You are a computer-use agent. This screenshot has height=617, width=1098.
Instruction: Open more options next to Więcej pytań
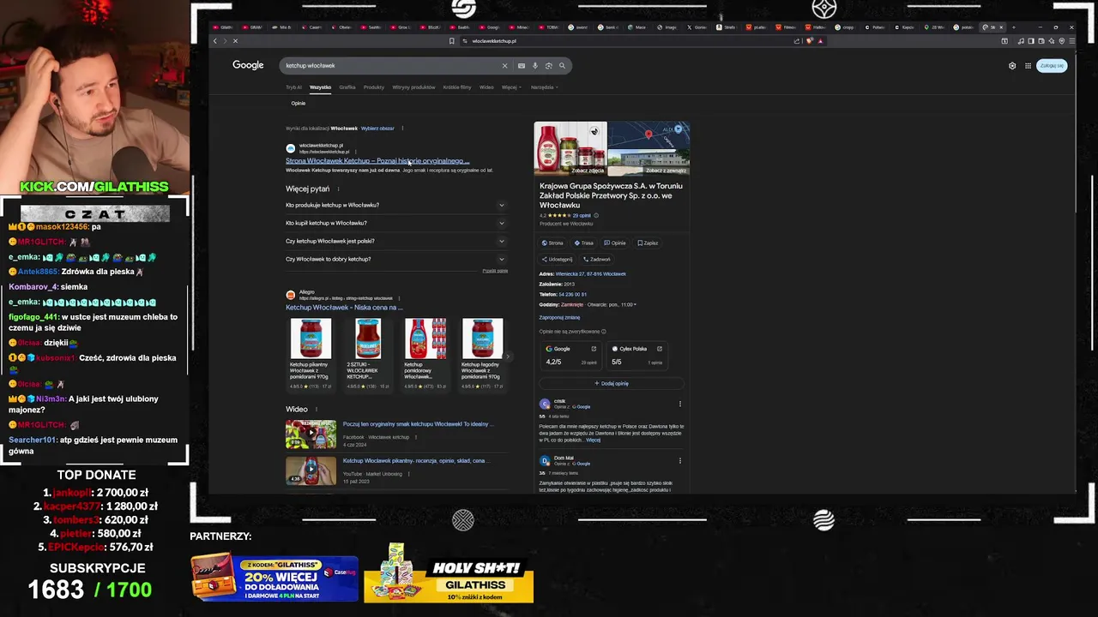[338, 189]
